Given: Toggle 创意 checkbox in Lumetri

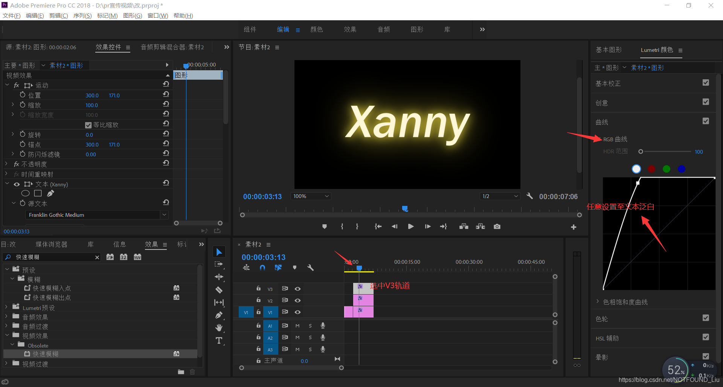Looking at the screenshot, I should point(706,102).
